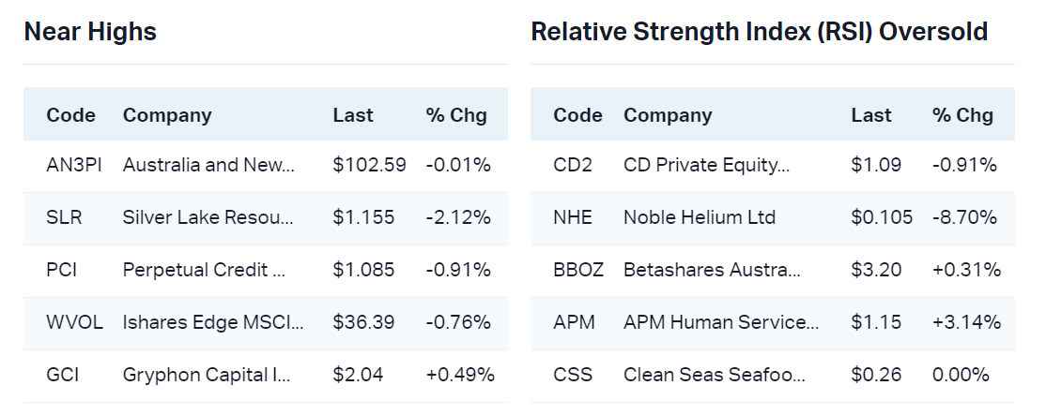Click the SLR stock code
The image size is (1046, 415).
click(x=64, y=218)
